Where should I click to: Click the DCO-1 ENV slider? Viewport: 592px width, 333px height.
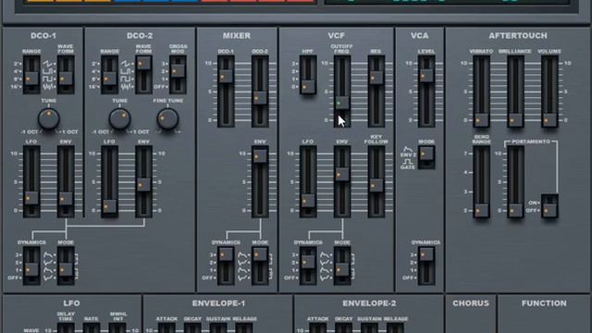(x=66, y=182)
